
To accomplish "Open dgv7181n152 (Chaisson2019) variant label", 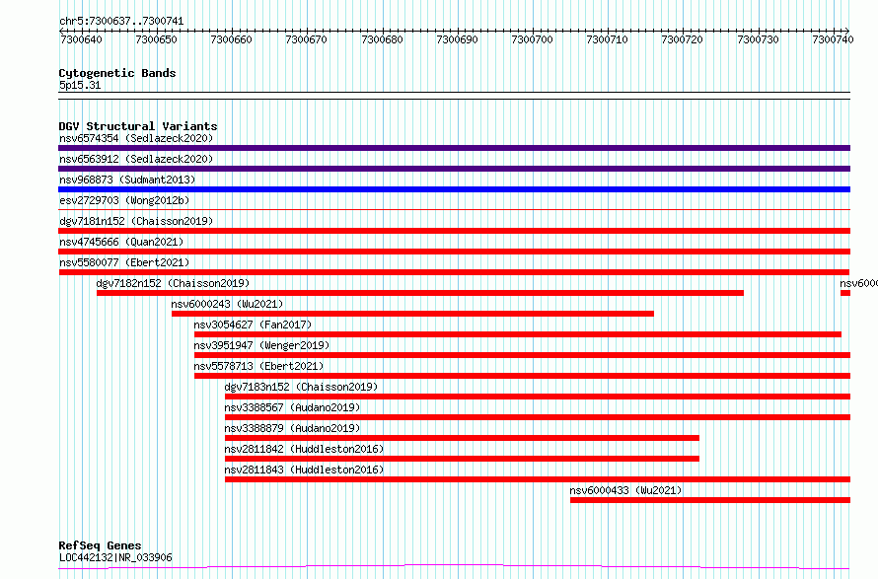I will [x=136, y=221].
